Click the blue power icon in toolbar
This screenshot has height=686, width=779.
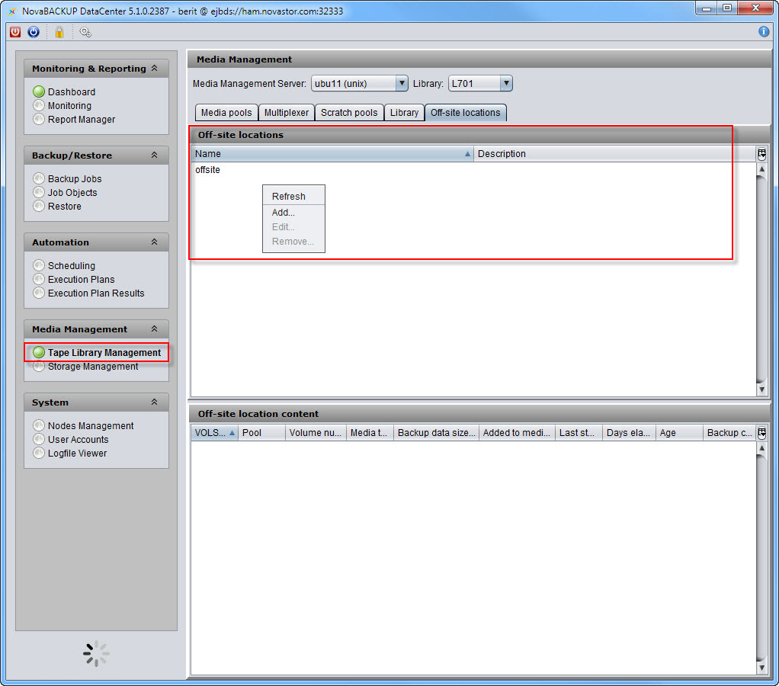point(34,32)
